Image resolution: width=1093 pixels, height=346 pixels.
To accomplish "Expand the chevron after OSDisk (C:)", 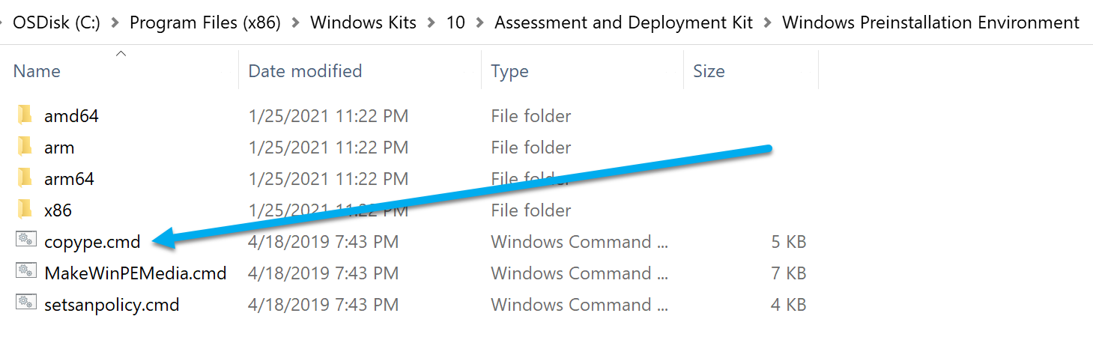I will click(x=115, y=22).
